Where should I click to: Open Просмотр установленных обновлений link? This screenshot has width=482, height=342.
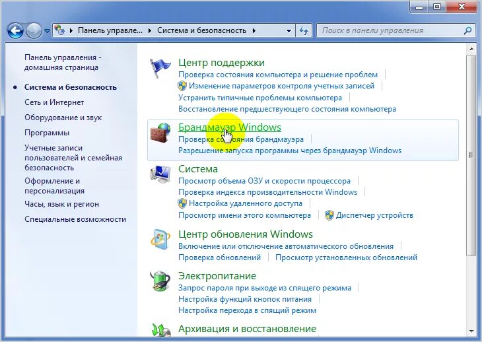click(346, 257)
